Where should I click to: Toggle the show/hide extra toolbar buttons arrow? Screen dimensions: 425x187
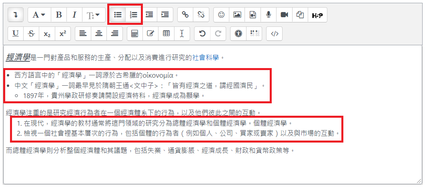[x=16, y=15]
